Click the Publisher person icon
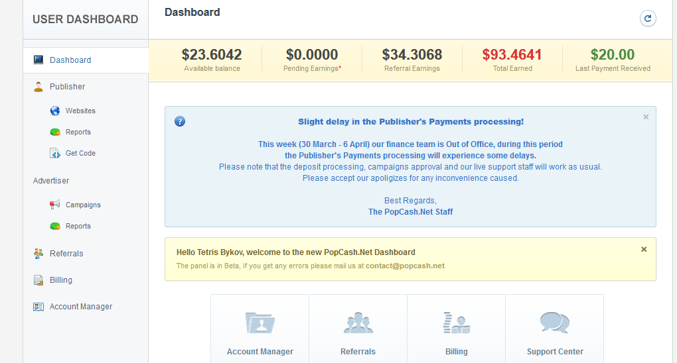 coord(38,87)
